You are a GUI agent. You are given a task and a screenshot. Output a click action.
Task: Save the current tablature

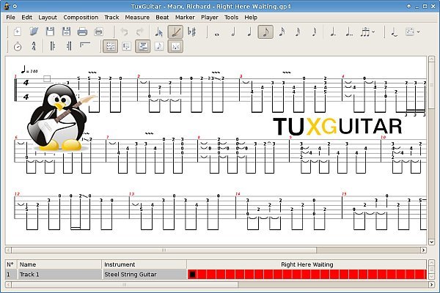(50, 31)
